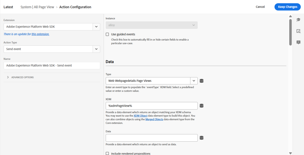Select the Latest label in header
304x155 pixels.
[x=8, y=7]
